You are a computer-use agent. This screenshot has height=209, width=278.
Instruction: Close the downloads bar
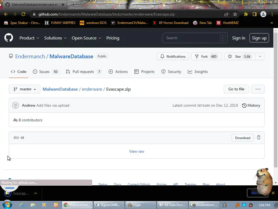pyautogui.click(x=273, y=193)
